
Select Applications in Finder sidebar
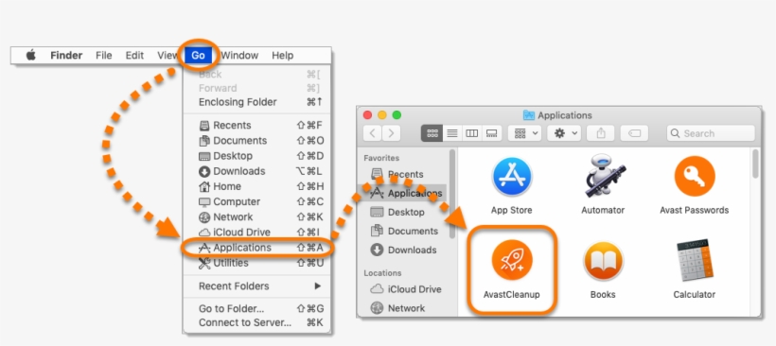pyautogui.click(x=403, y=193)
